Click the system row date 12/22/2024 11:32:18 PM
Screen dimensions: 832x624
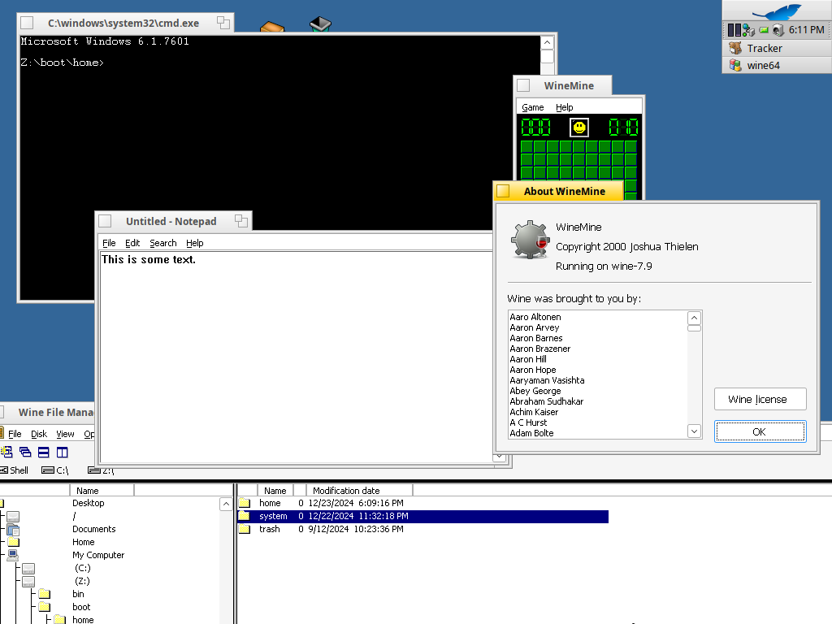(358, 516)
